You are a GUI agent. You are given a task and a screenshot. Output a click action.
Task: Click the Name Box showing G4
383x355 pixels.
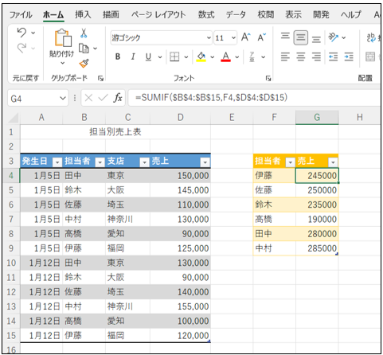[38, 99]
